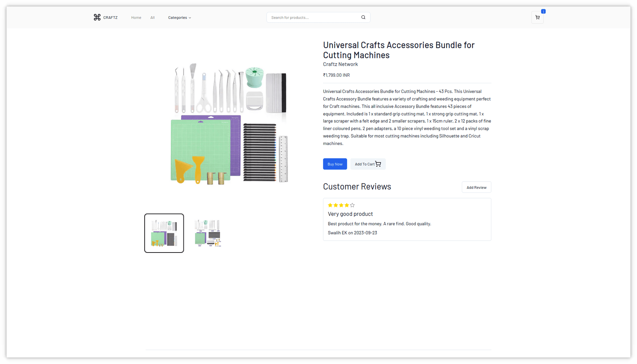
Task: Click the main product image
Action: (229, 123)
